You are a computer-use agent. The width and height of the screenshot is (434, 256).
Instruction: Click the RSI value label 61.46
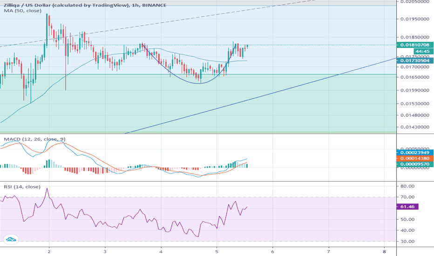[407, 207]
